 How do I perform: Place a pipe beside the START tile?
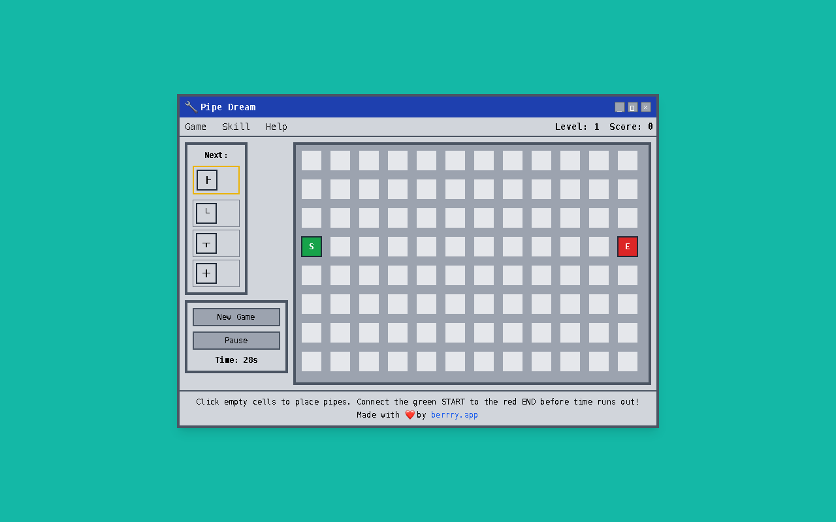(x=340, y=246)
